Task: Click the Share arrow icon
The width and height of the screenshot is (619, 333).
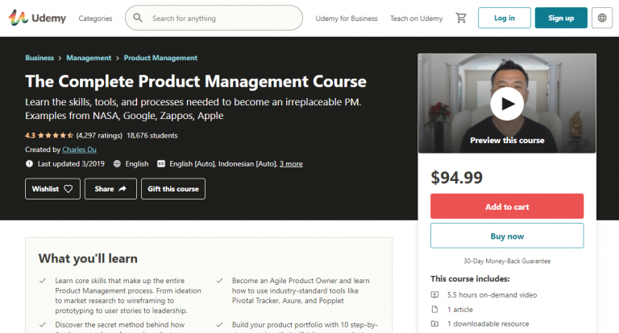Action: (x=123, y=189)
